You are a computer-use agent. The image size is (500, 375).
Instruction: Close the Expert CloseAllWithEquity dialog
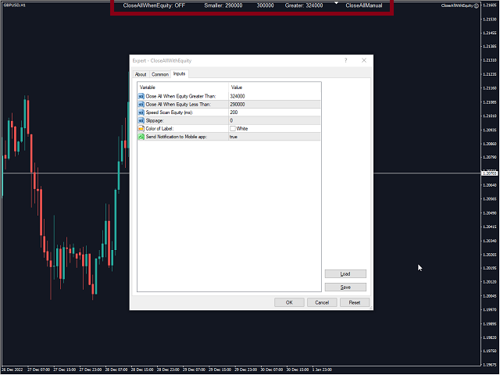364,60
